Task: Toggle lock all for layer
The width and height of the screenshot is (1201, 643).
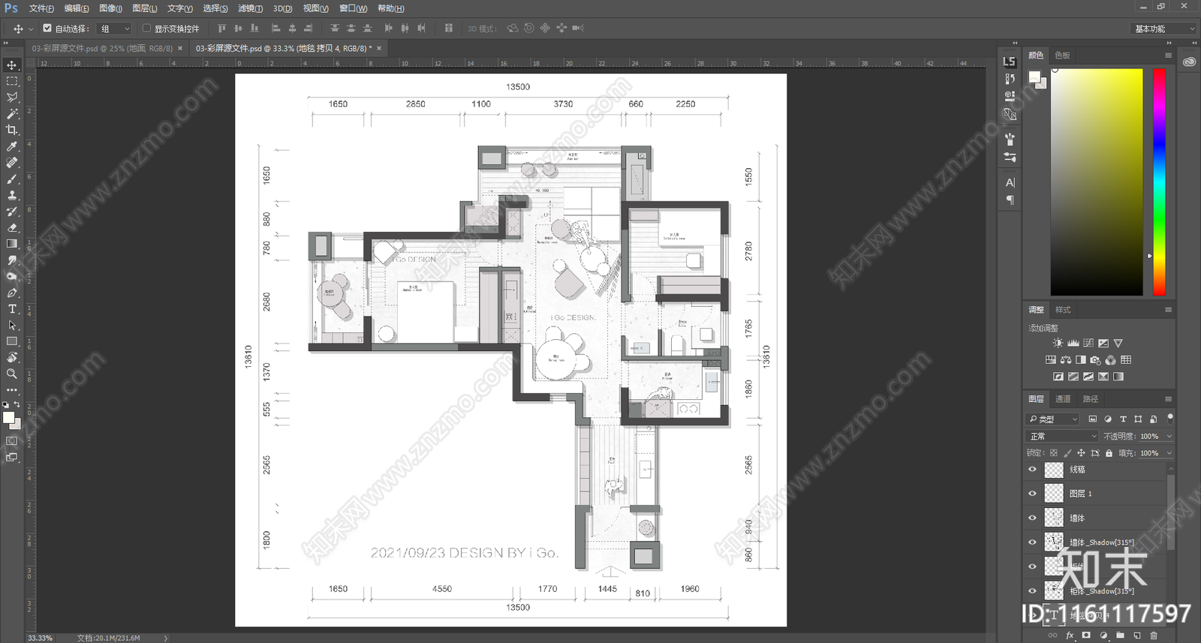Action: [x=1109, y=453]
